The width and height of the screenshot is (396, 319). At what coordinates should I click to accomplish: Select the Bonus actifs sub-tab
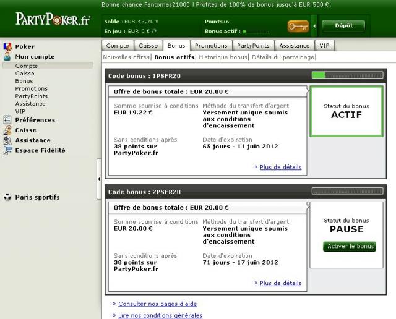pyautogui.click(x=174, y=57)
